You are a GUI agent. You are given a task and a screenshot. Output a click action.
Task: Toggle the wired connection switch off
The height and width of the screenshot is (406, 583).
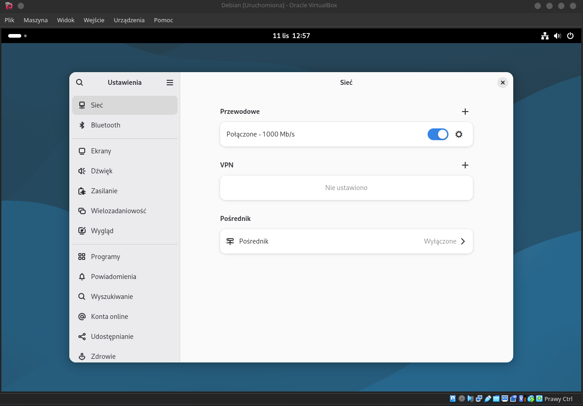[x=438, y=134]
